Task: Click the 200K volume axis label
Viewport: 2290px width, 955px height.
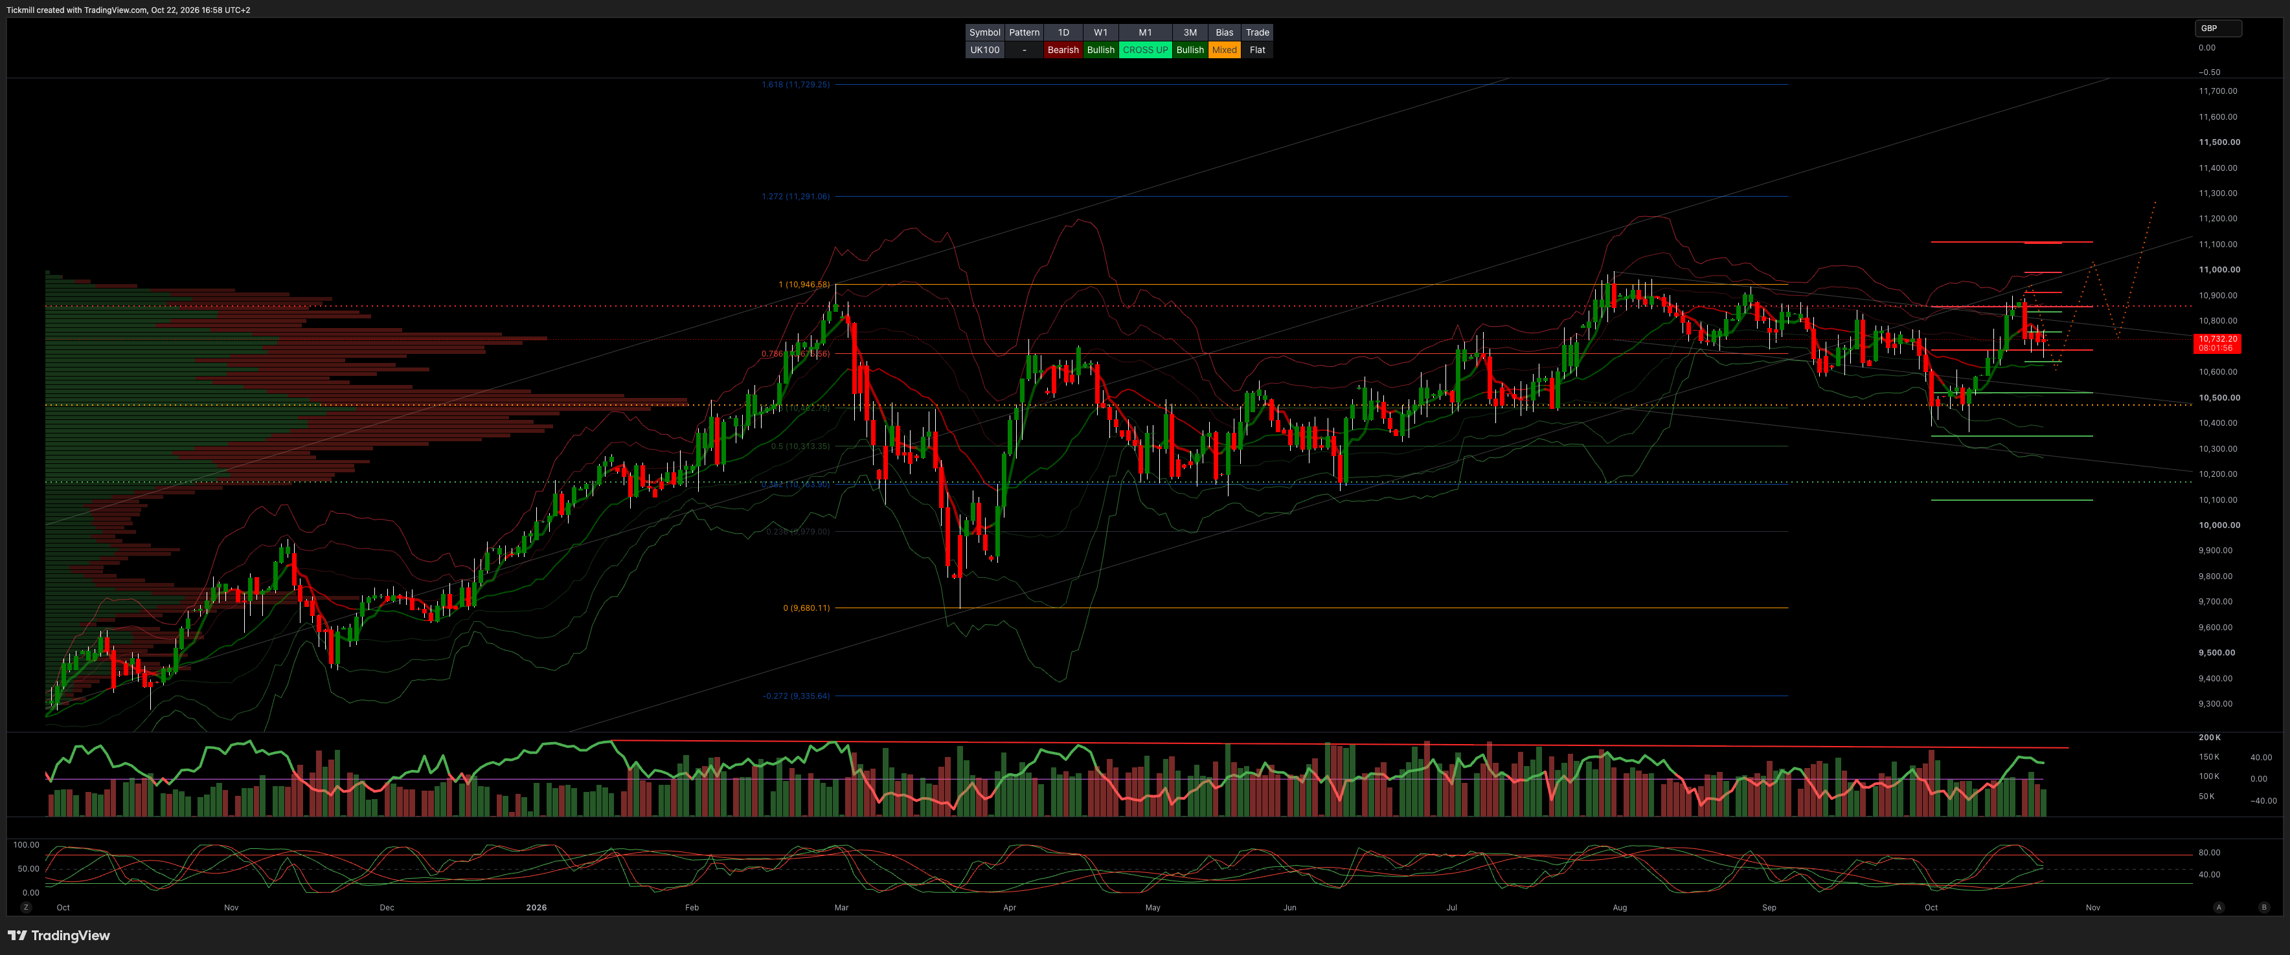Action: 2209,738
